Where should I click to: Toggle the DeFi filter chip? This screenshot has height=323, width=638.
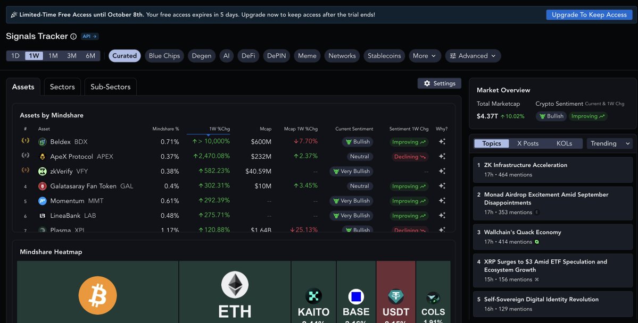(x=248, y=56)
